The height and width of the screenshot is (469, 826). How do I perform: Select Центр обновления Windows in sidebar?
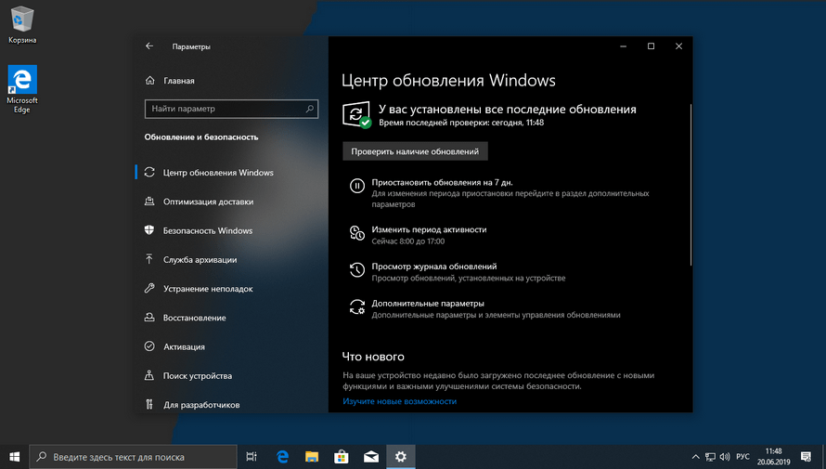click(x=218, y=173)
